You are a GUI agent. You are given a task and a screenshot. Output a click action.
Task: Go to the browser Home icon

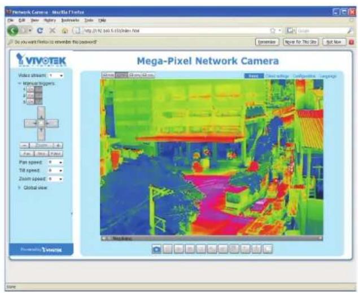65,31
